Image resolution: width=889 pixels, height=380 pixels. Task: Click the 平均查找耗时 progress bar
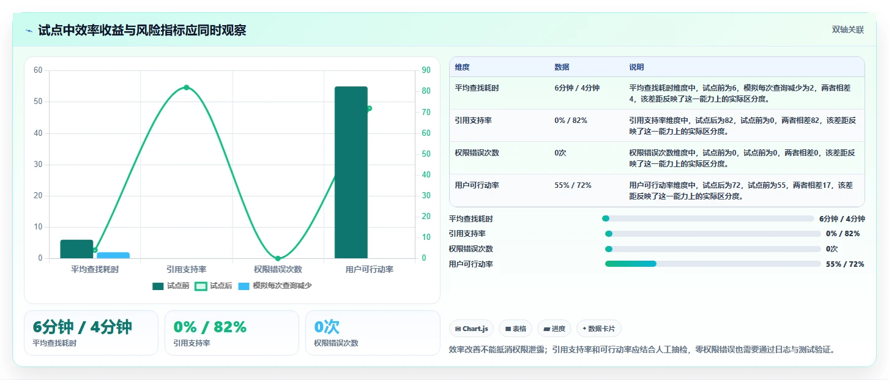[x=708, y=218]
